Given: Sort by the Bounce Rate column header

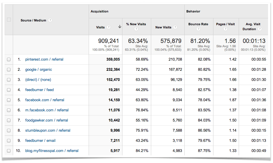Looking at the screenshot, I should click(198, 24).
